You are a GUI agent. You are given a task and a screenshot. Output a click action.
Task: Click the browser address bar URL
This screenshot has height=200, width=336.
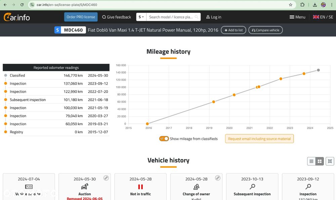[67, 5]
